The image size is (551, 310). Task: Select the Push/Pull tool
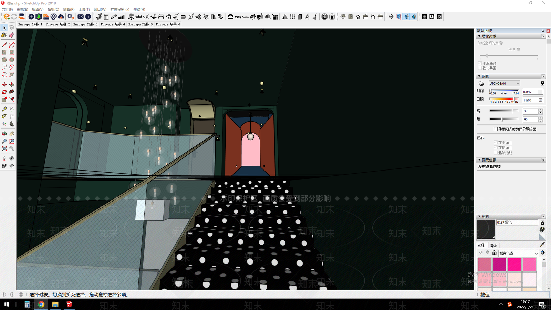(12, 84)
